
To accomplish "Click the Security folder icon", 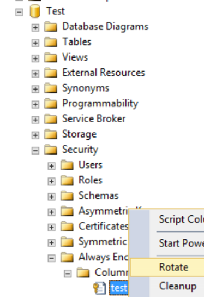I will click(x=51, y=149).
